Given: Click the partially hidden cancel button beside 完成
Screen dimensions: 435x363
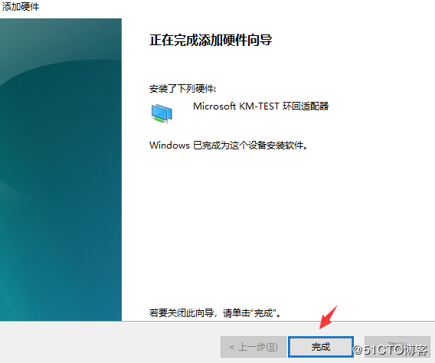Looking at the screenshot, I should click(397, 347).
